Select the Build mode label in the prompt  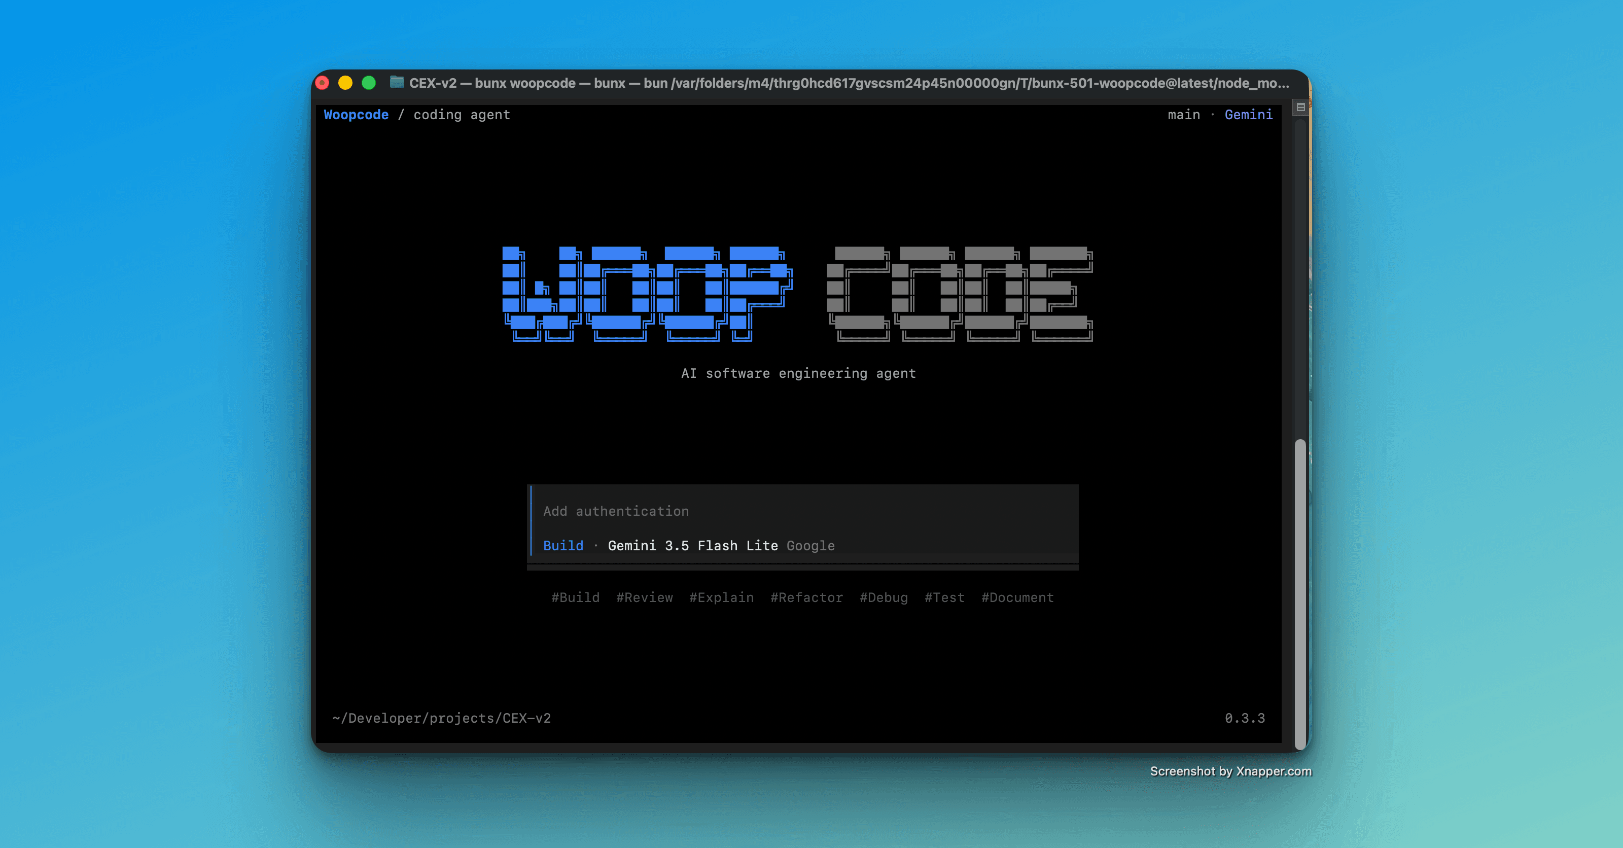pyautogui.click(x=562, y=546)
